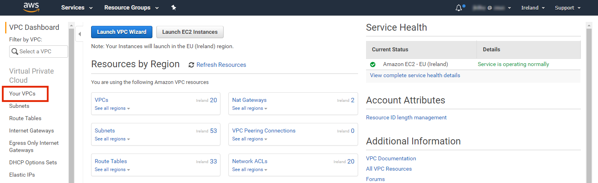Open the VPC Documentation link

pyautogui.click(x=391, y=158)
